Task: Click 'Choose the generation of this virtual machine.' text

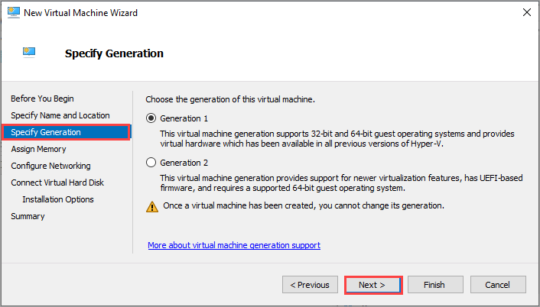Action: [230, 100]
